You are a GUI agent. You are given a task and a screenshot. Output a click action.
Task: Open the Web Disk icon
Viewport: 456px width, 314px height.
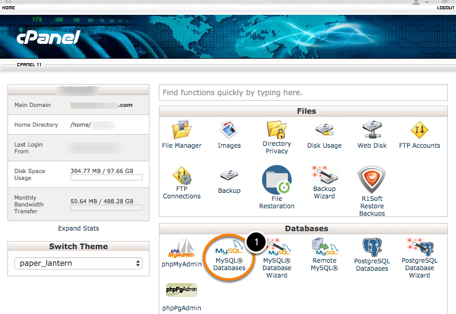tap(372, 130)
